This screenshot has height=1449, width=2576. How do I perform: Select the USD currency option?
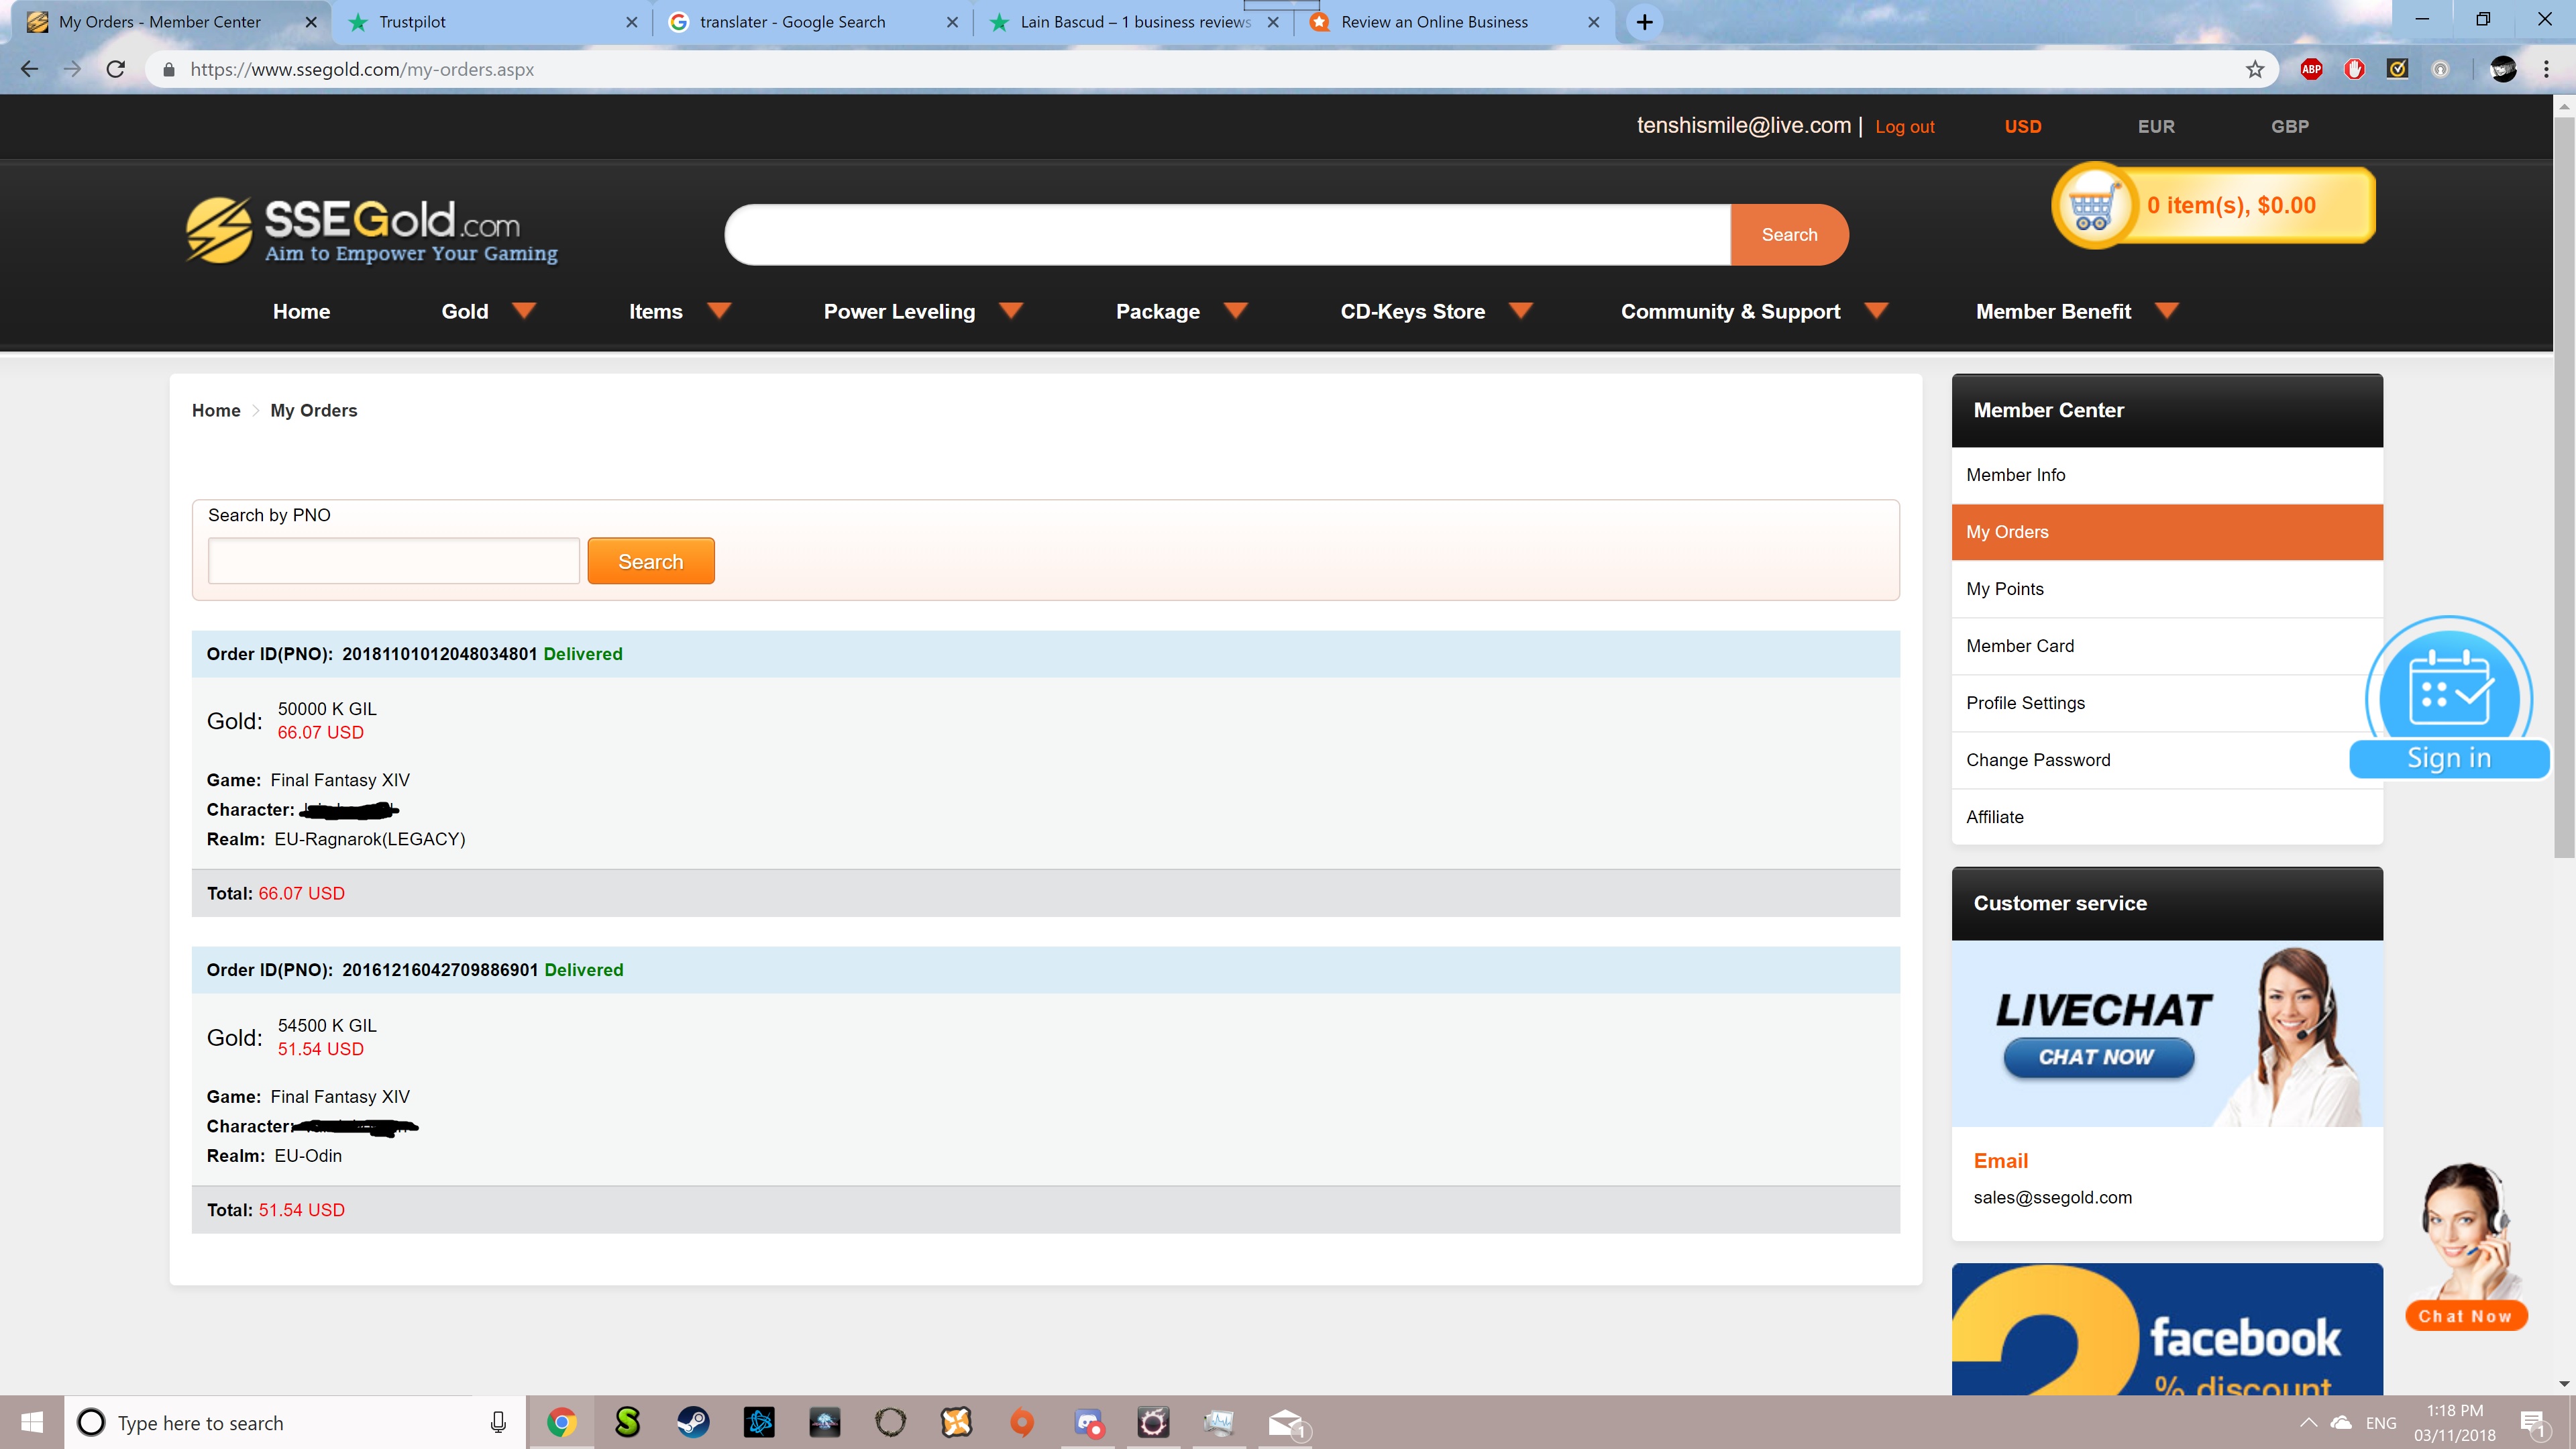pyautogui.click(x=2022, y=126)
